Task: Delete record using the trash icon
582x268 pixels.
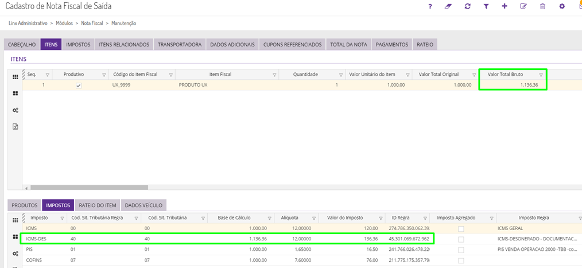Action: click(x=542, y=6)
